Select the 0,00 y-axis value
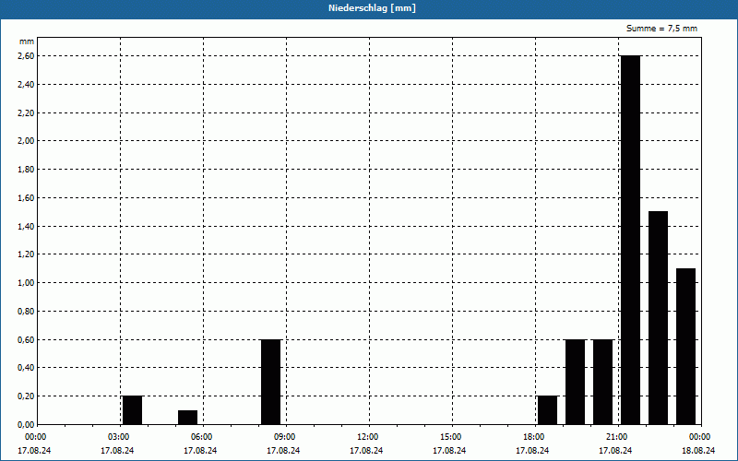Viewport: 738px width, 461px height. [x=26, y=424]
